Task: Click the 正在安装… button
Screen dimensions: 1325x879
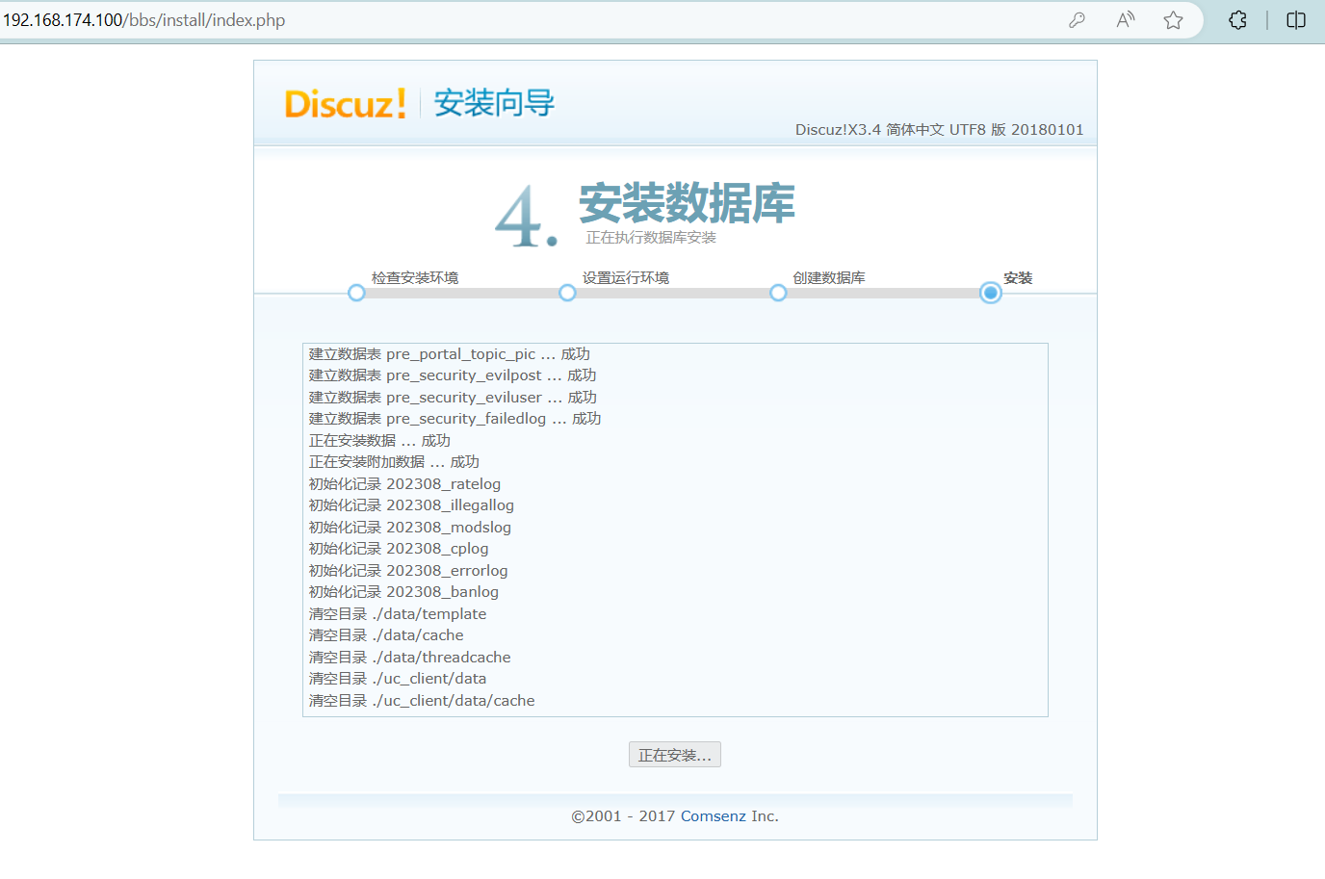Action: [675, 755]
